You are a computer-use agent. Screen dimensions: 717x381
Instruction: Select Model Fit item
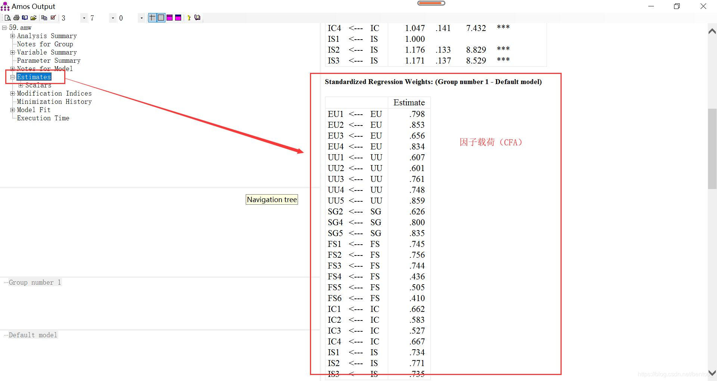[34, 110]
